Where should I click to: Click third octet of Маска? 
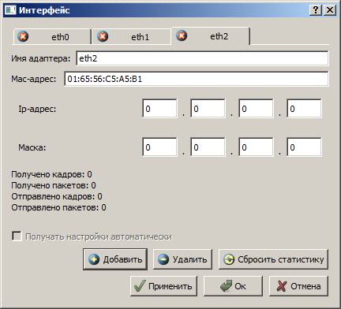256,147
